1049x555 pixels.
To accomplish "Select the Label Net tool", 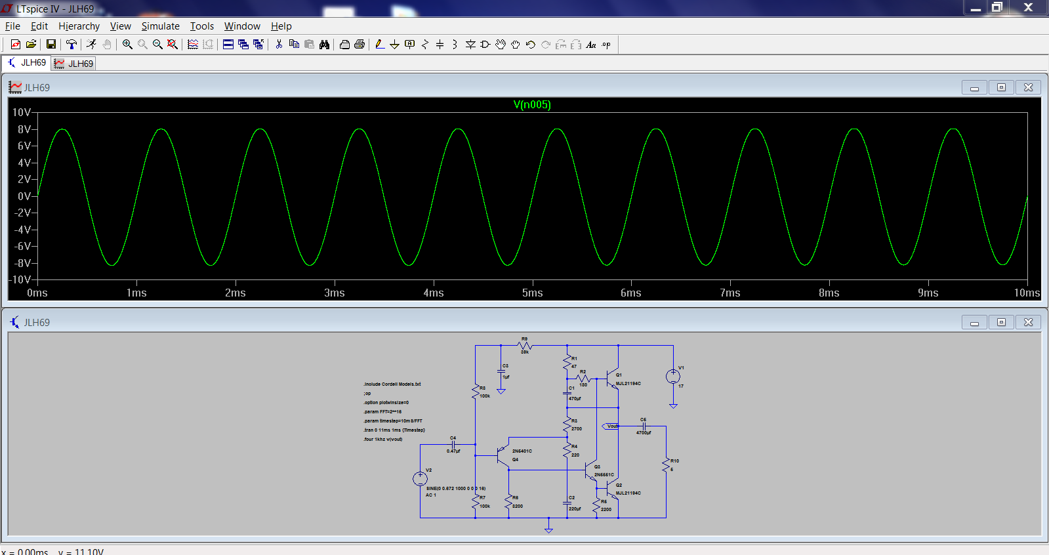I will (x=410, y=45).
